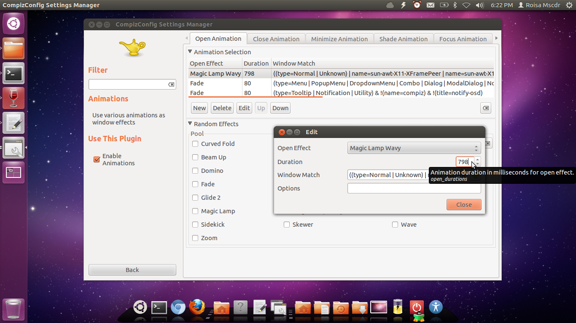Click the Edit button below the list
Screen dimensions: 576x323
click(x=244, y=108)
